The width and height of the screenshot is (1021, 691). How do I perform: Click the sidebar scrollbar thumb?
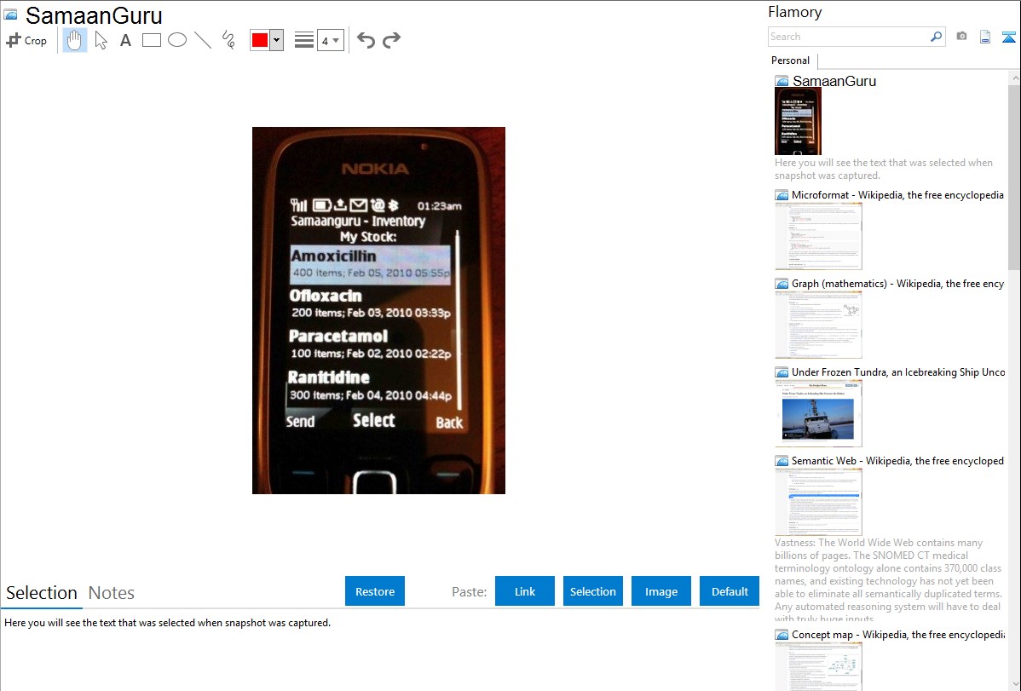[1014, 176]
